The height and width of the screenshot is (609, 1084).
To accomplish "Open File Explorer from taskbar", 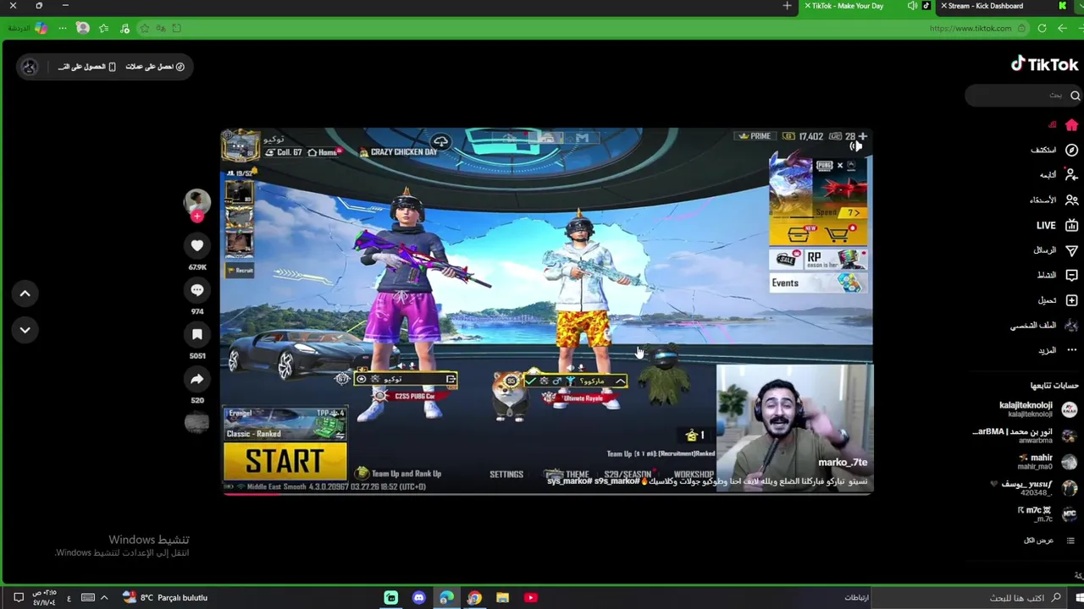I will [x=502, y=598].
